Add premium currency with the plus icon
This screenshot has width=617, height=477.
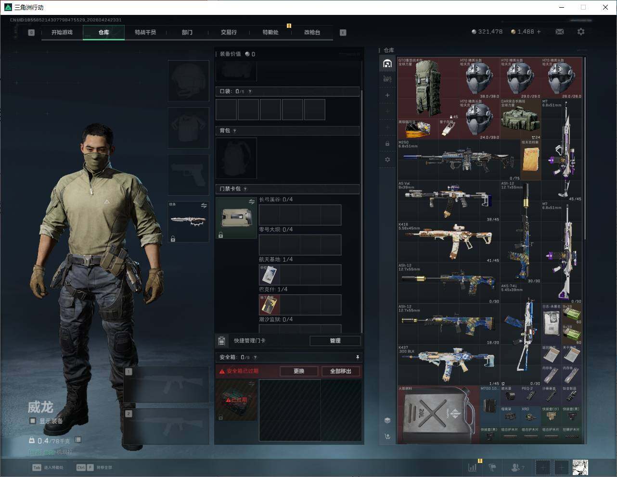(539, 32)
